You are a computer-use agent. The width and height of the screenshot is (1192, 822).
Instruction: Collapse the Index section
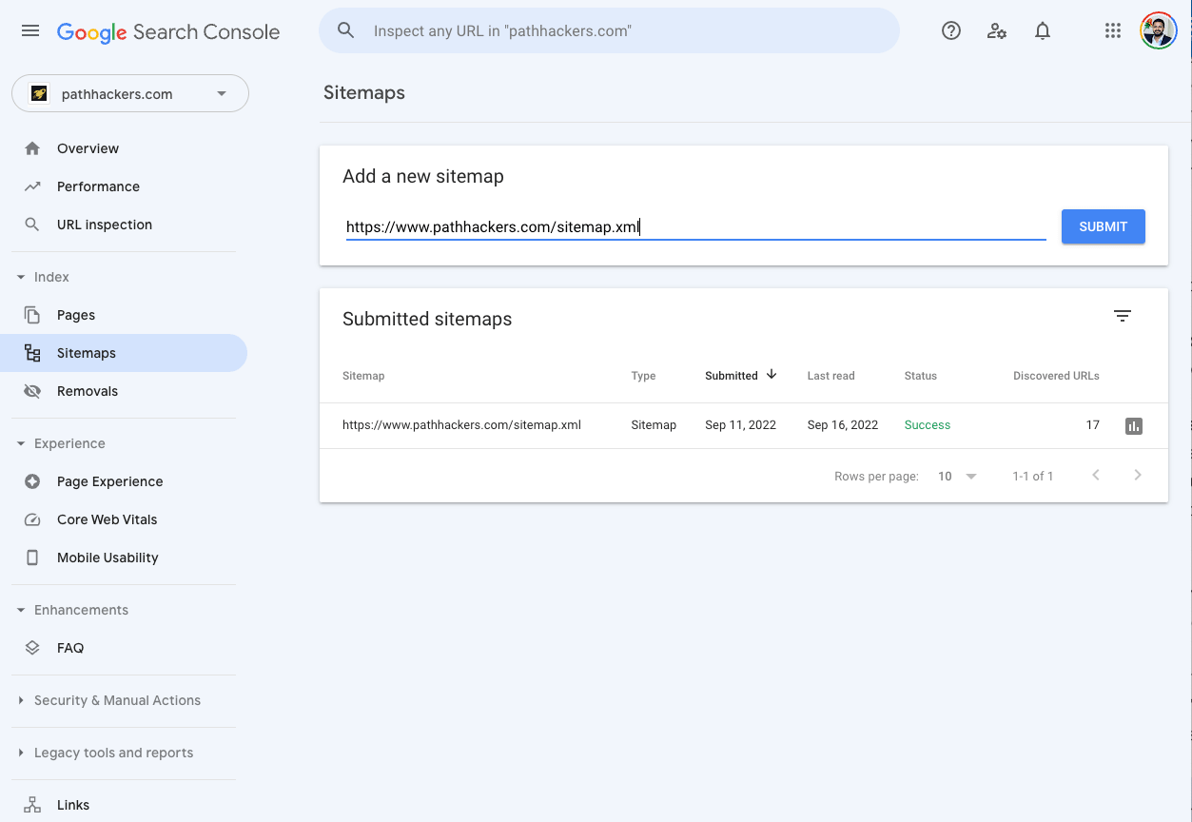pos(21,277)
